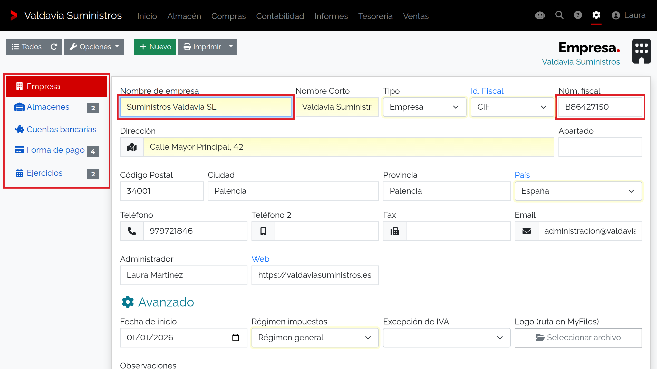Click the Núm. fiscal input field
The width and height of the screenshot is (657, 369).
coord(600,107)
